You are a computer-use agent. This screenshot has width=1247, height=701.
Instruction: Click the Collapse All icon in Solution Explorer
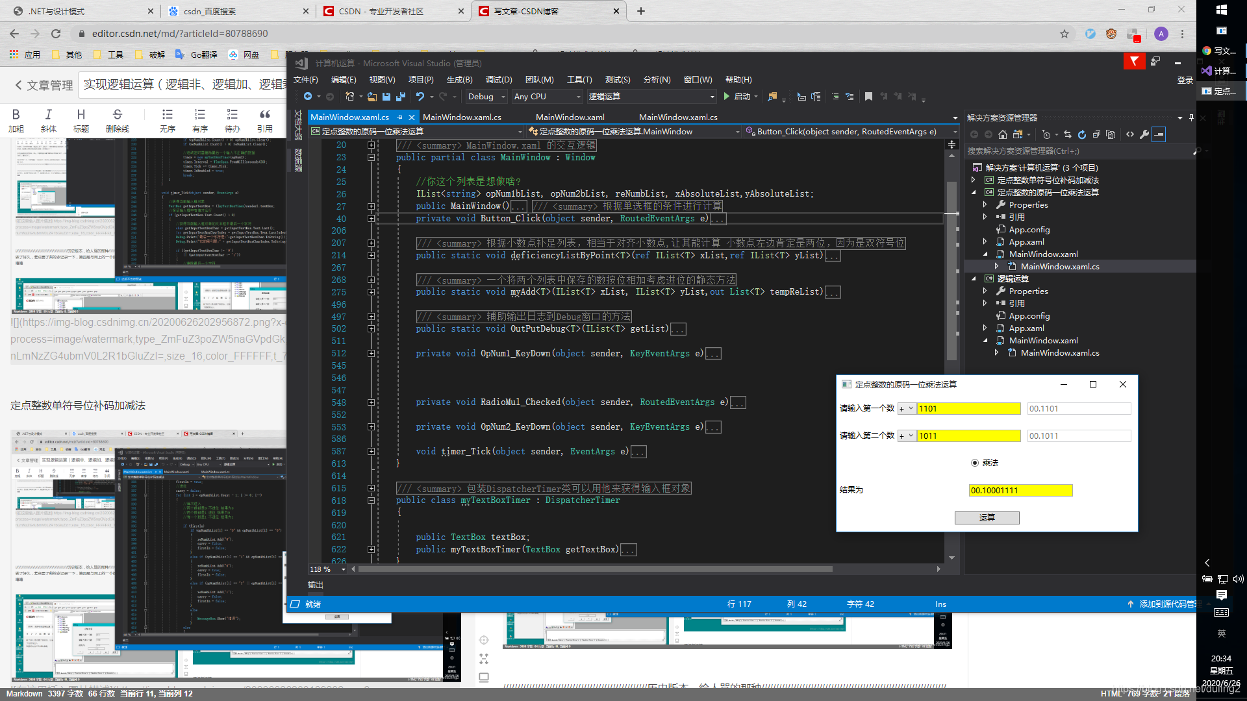(1096, 134)
